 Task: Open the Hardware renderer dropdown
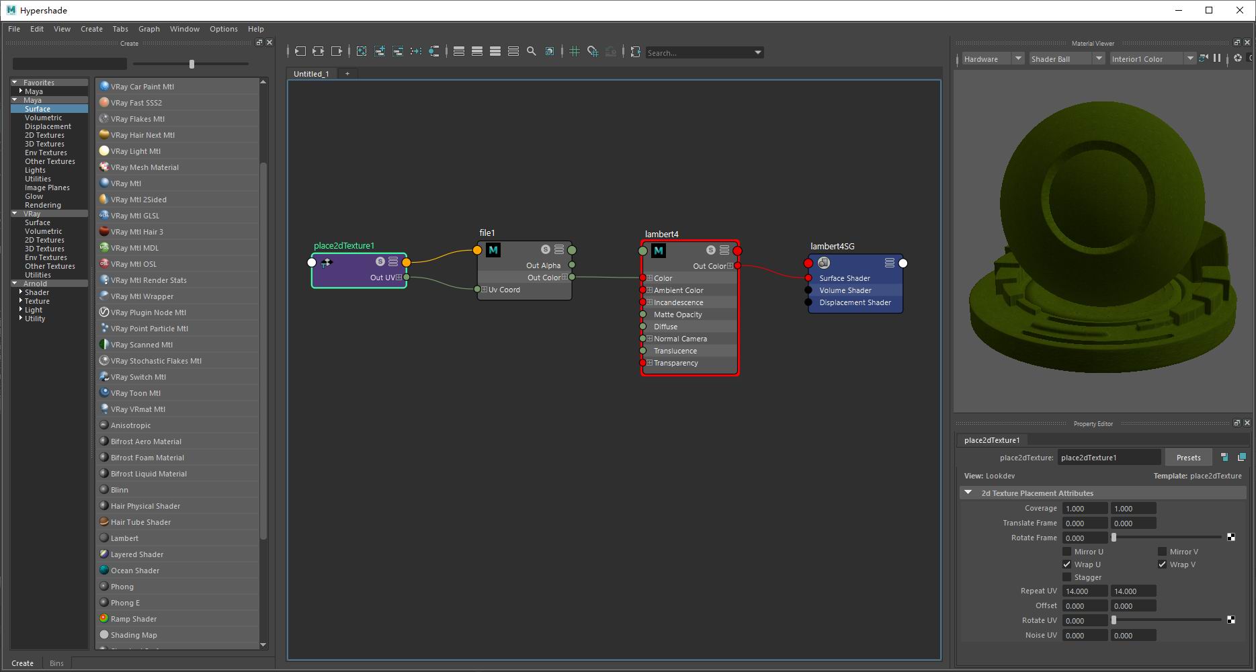pyautogui.click(x=993, y=59)
